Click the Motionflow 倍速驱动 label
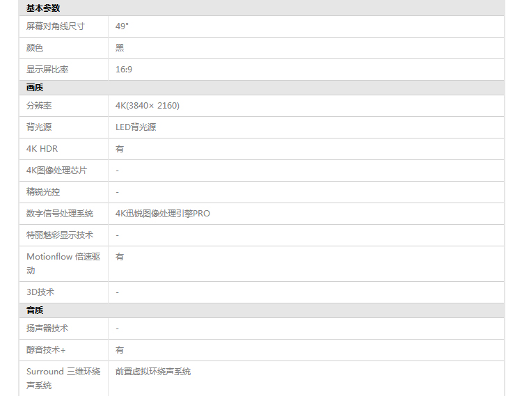 point(63,263)
